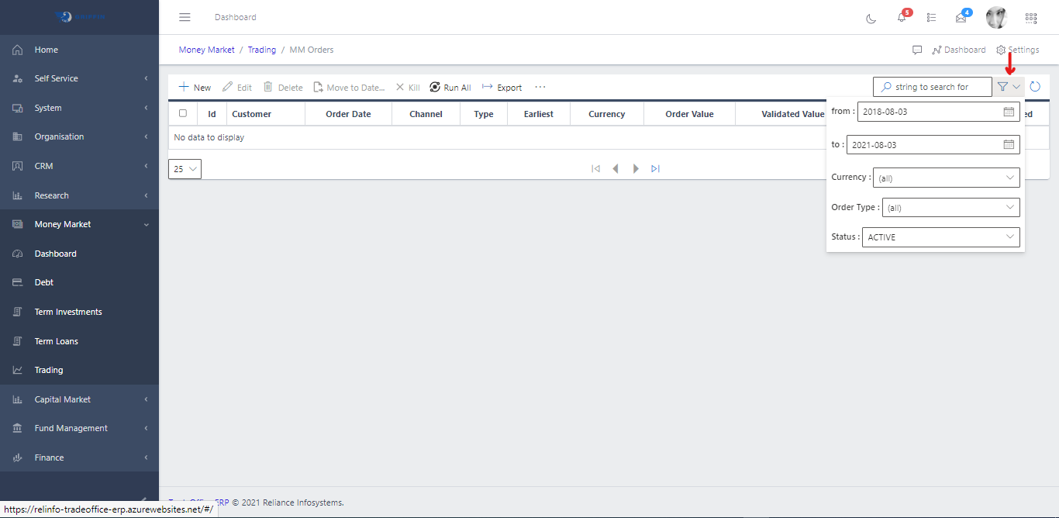Open calendar picker for from date
The width and height of the screenshot is (1059, 518).
1009,112
